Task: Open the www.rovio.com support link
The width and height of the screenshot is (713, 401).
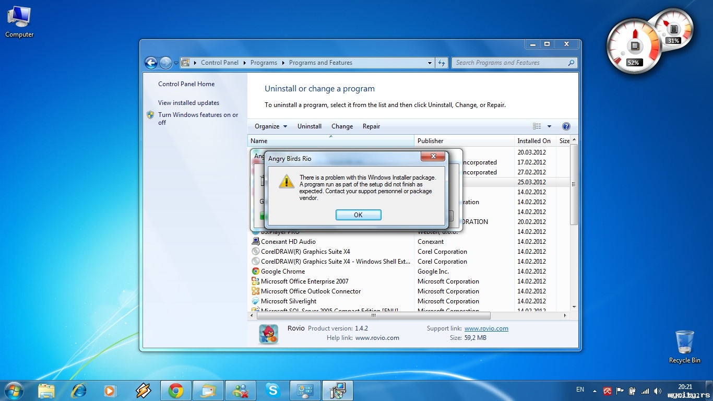Action: click(x=486, y=328)
